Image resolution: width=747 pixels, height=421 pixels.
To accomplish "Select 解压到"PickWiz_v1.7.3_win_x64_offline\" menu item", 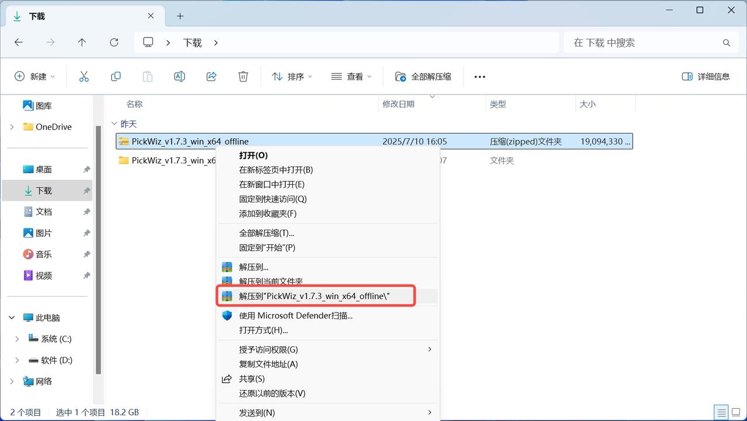I will pos(315,296).
